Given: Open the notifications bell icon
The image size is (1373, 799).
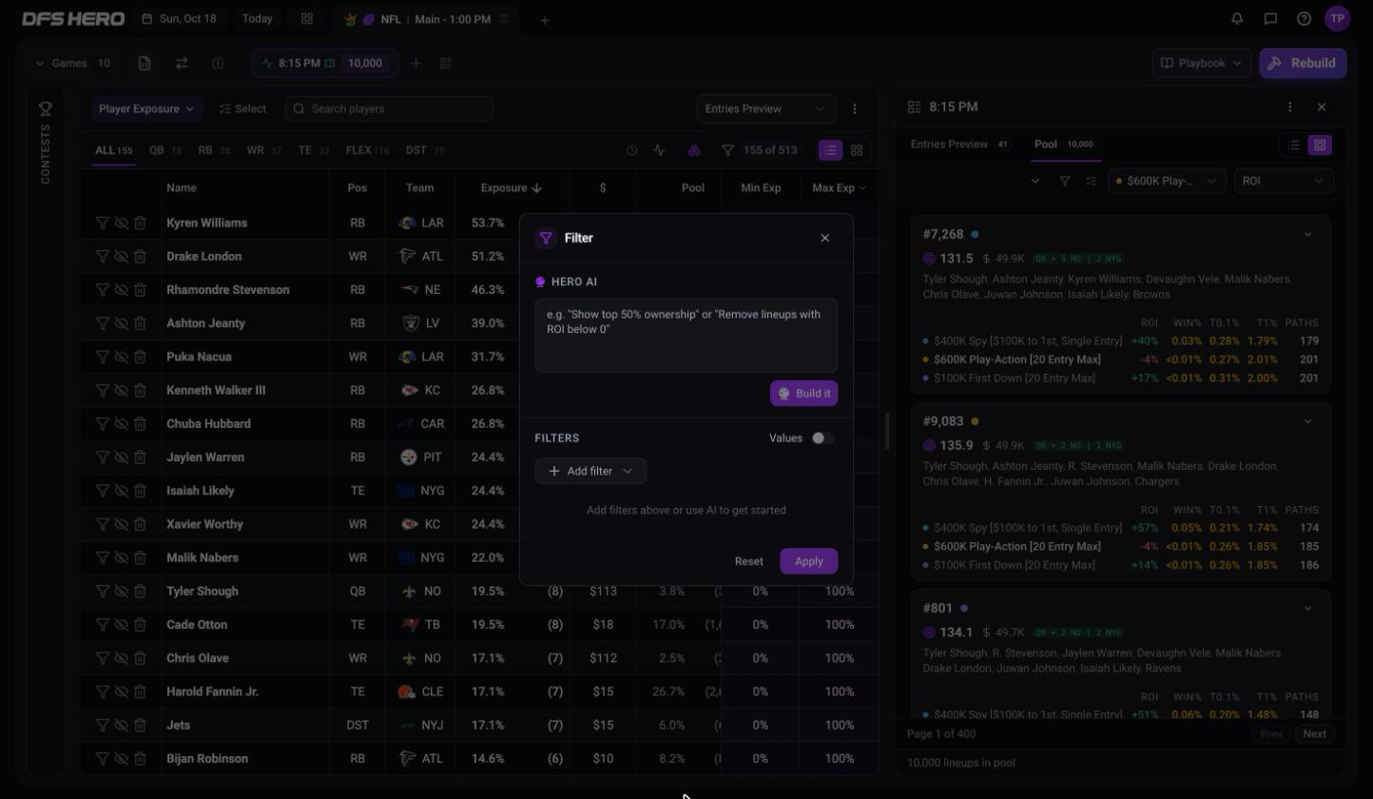Looking at the screenshot, I should (1237, 18).
